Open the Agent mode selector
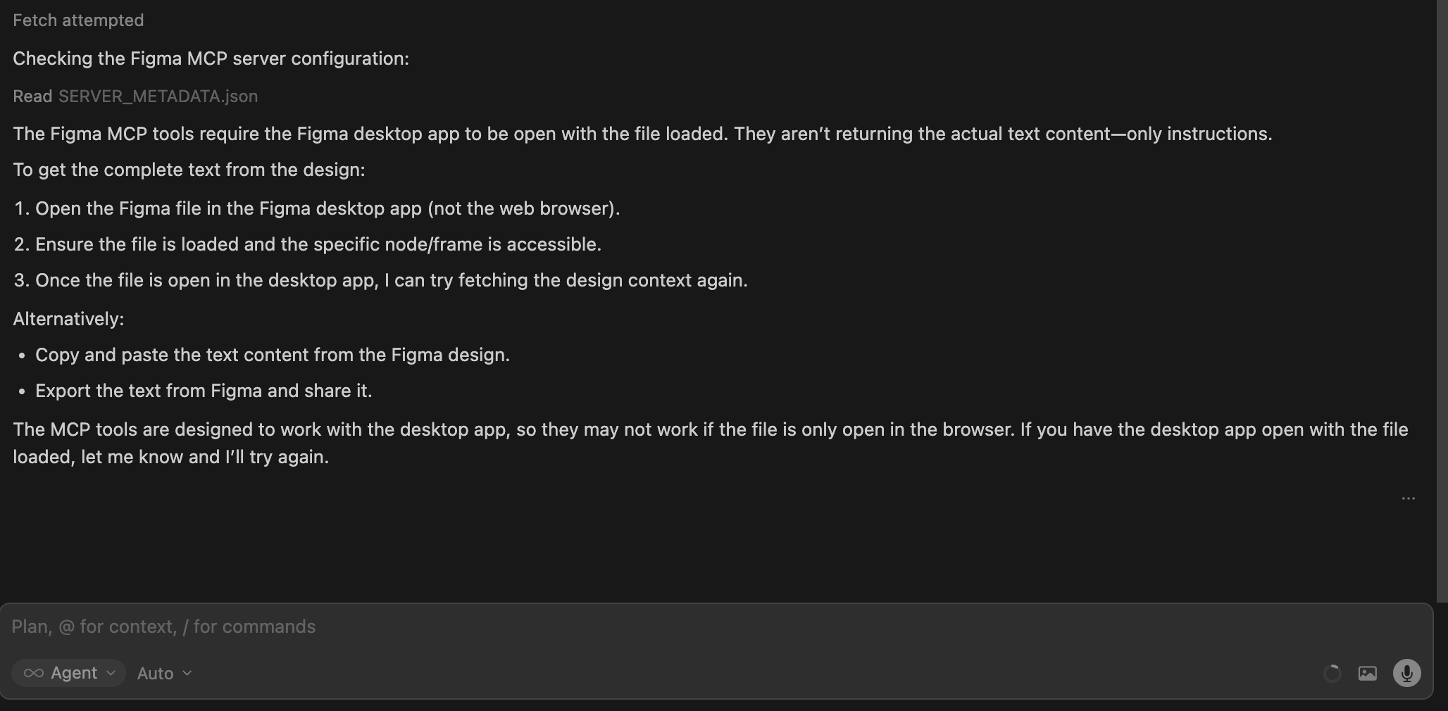This screenshot has height=711, width=1448. click(68, 673)
